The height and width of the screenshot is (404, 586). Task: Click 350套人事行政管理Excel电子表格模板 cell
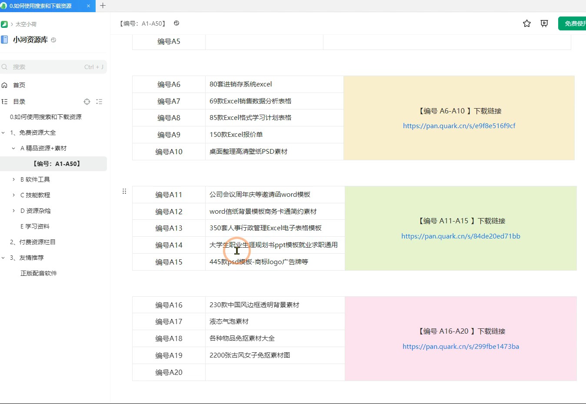[275, 228]
